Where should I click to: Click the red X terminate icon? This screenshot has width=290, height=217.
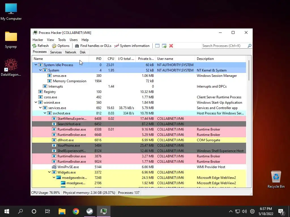pos(171,46)
